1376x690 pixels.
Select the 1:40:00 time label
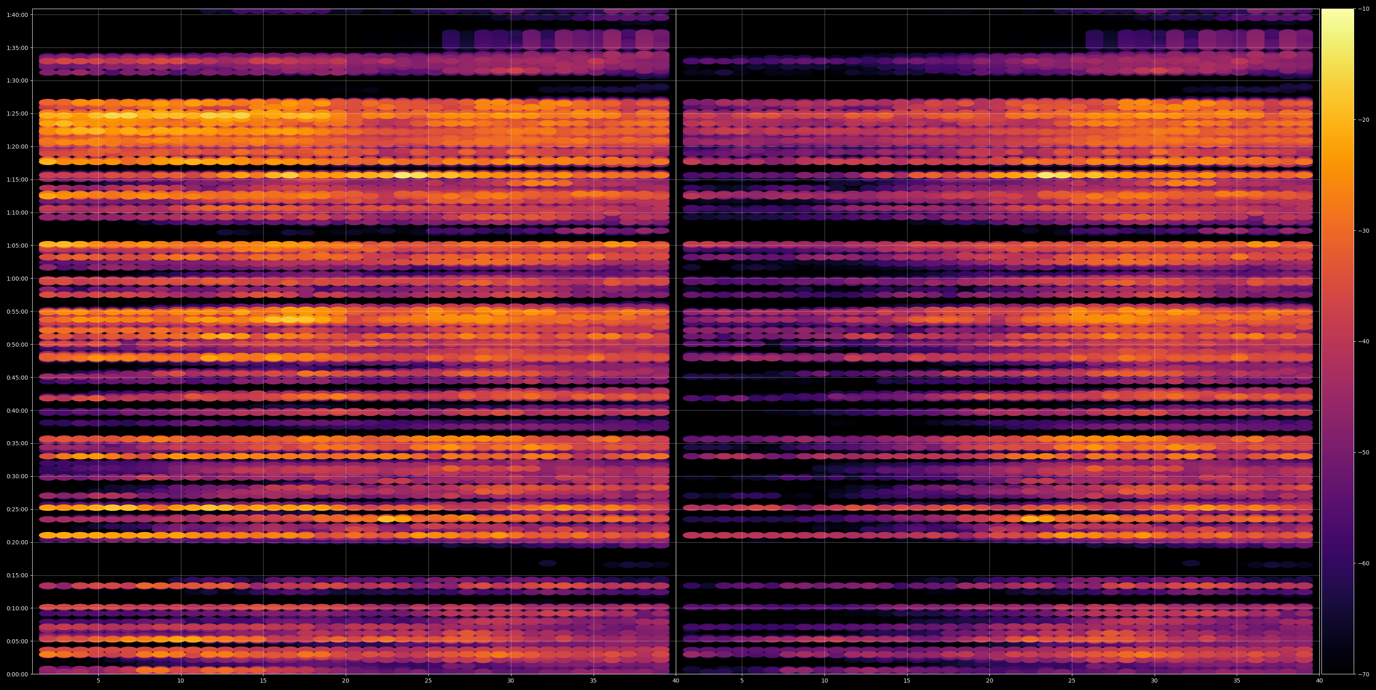17,14
